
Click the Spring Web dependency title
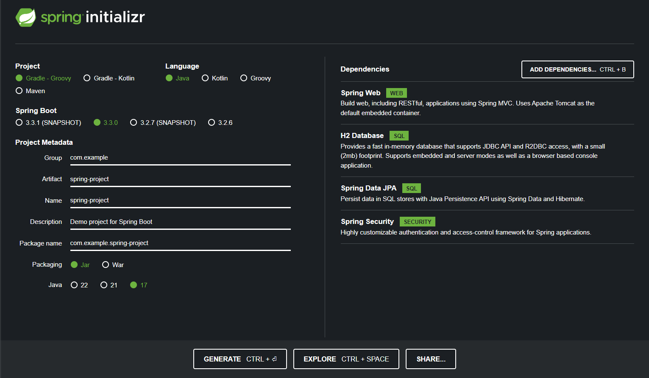coord(360,93)
